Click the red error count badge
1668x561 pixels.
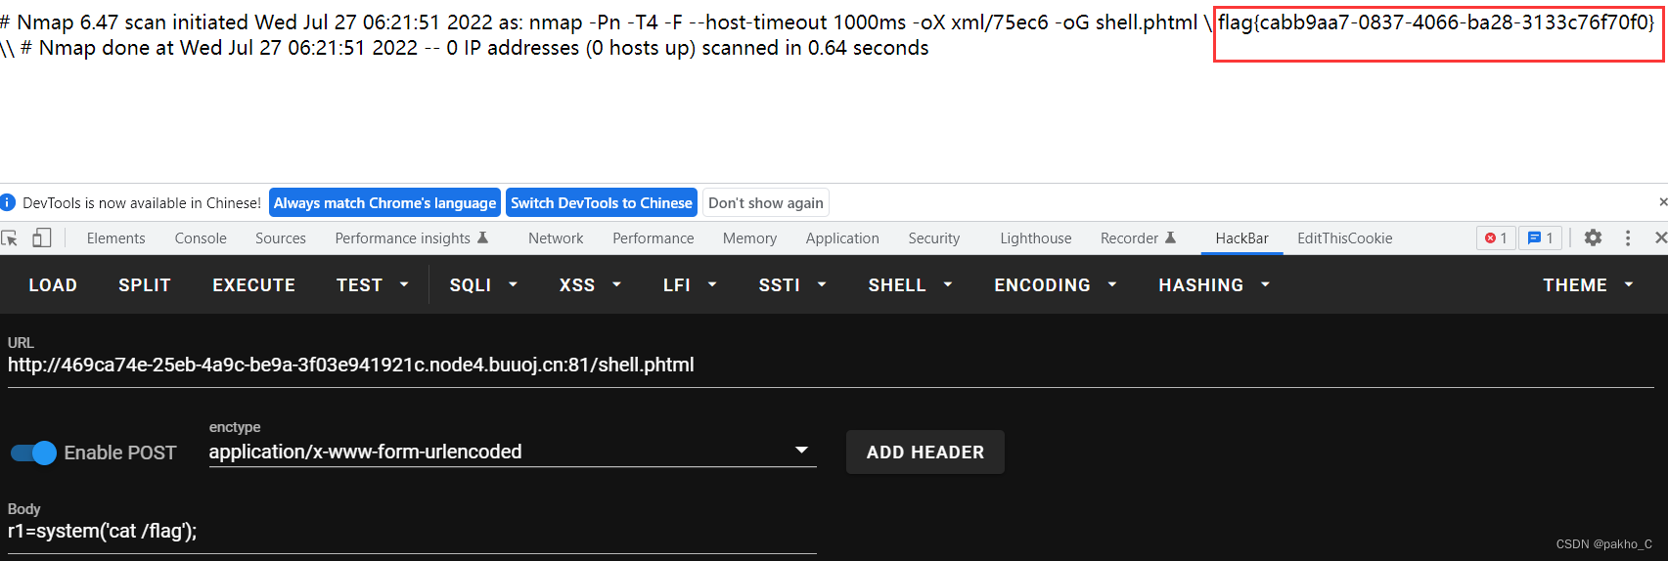point(1496,237)
